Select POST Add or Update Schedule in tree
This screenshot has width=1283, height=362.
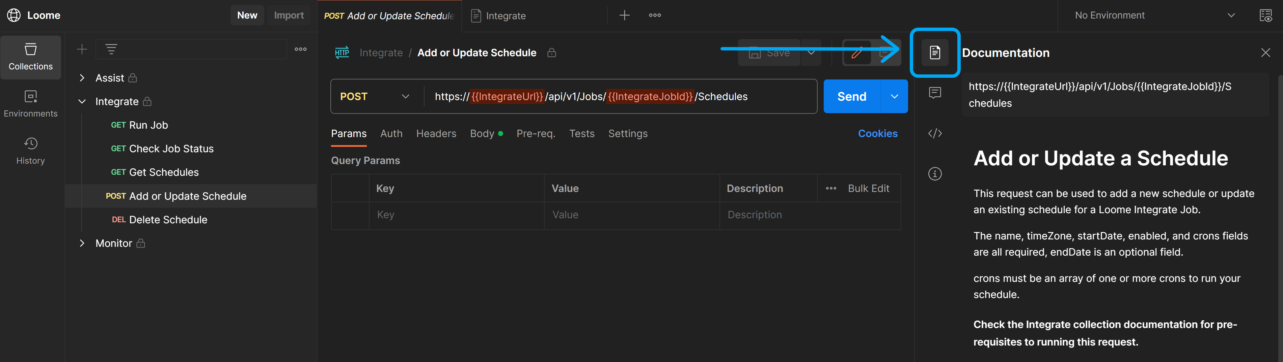tap(191, 196)
